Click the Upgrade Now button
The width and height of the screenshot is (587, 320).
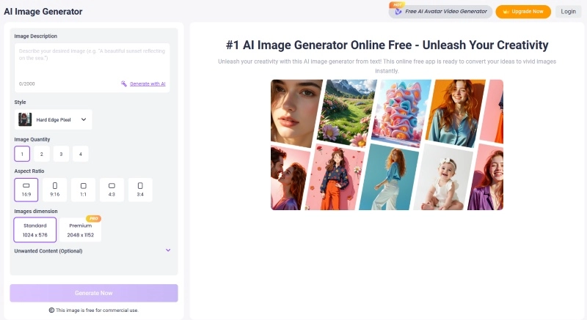(x=523, y=12)
